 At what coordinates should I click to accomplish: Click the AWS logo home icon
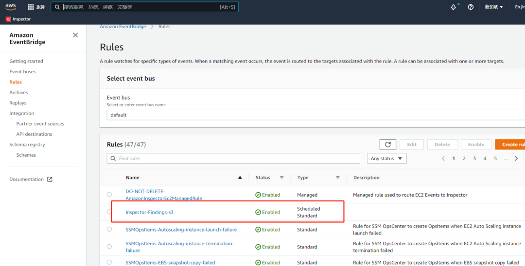[x=11, y=7]
